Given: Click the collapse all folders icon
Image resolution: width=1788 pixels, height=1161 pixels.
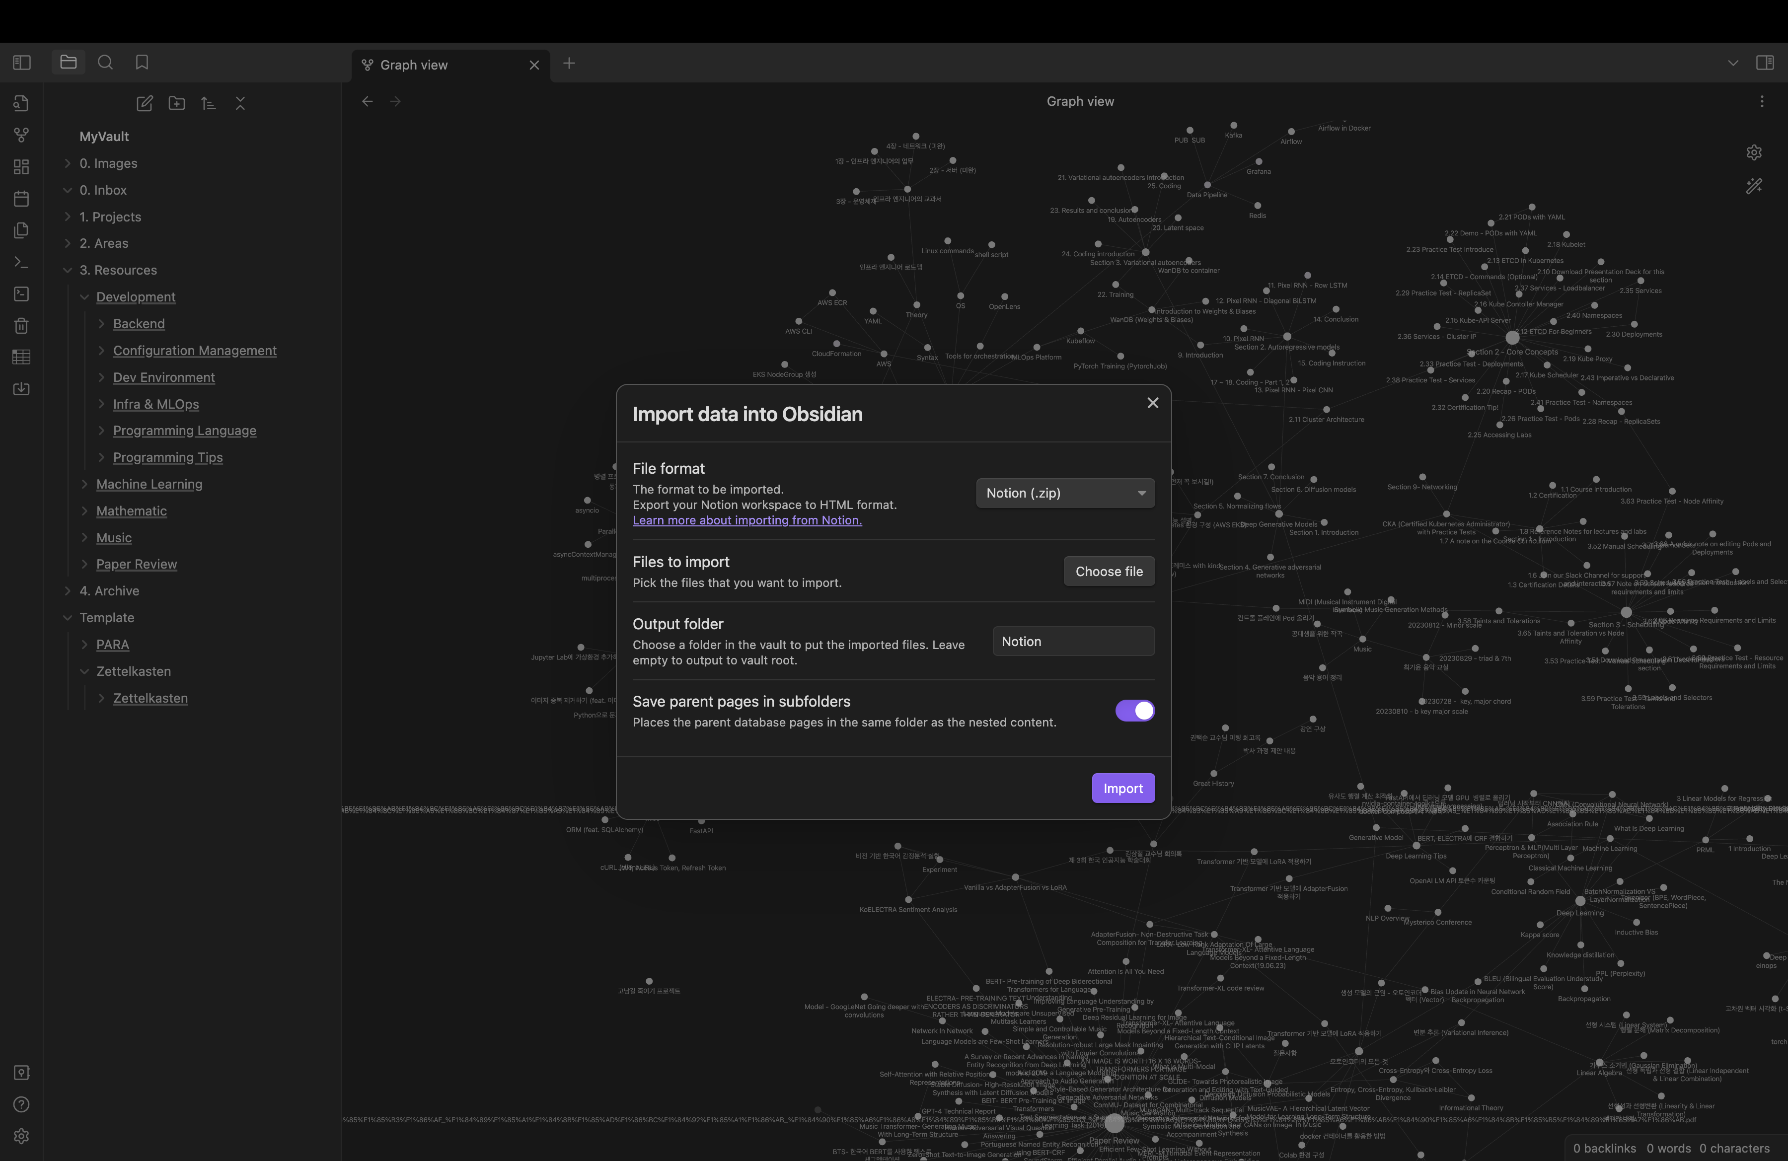Looking at the screenshot, I should [x=240, y=104].
